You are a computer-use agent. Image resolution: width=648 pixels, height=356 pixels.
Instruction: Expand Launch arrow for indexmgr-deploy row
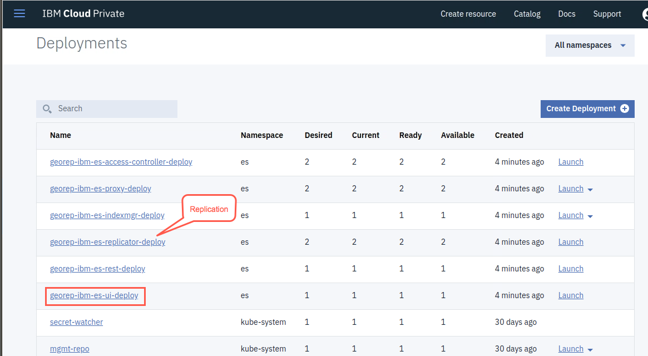coord(590,217)
